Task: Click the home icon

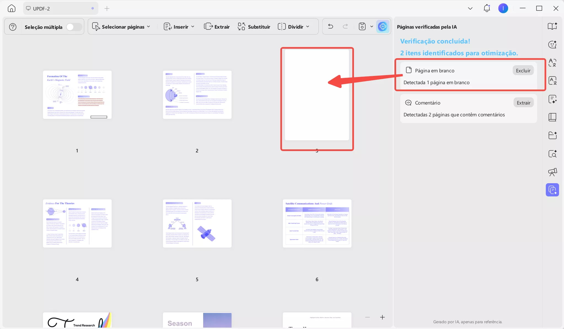Action: coord(12,9)
